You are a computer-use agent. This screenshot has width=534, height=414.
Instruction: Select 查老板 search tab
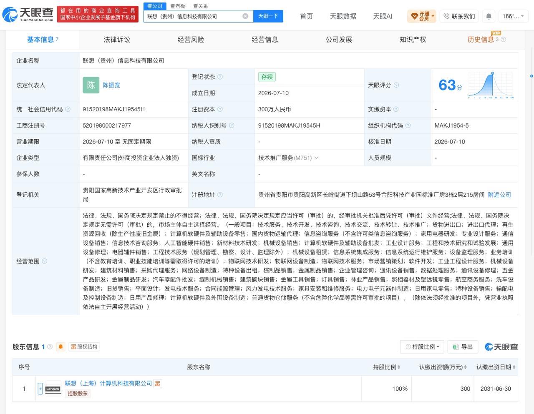click(178, 6)
